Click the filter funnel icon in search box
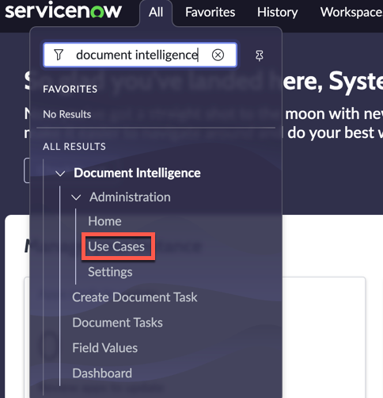This screenshot has width=383, height=398. 59,55
